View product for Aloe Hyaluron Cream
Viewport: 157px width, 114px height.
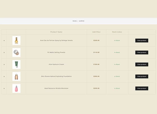(x=142, y=65)
